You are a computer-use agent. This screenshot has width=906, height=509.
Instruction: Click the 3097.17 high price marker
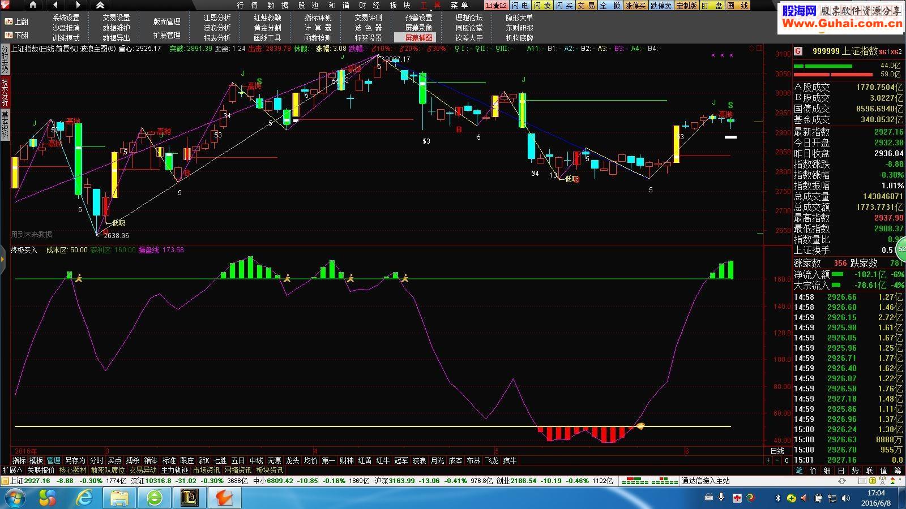[396, 59]
